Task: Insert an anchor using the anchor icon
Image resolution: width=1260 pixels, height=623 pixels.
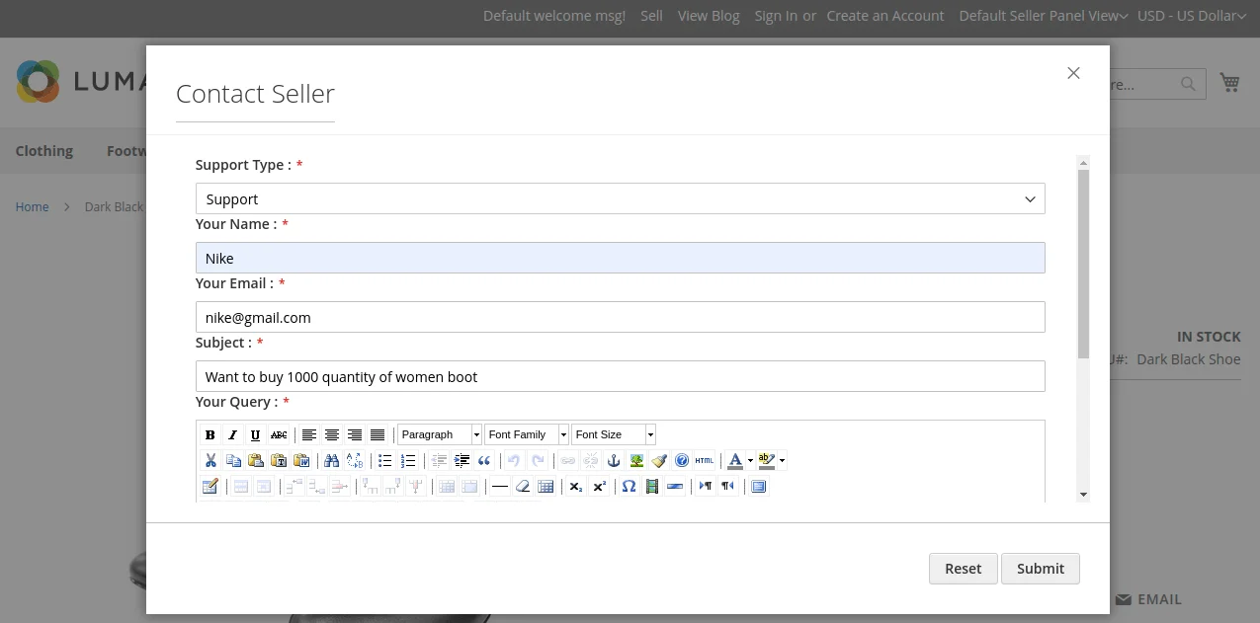Action: [613, 461]
